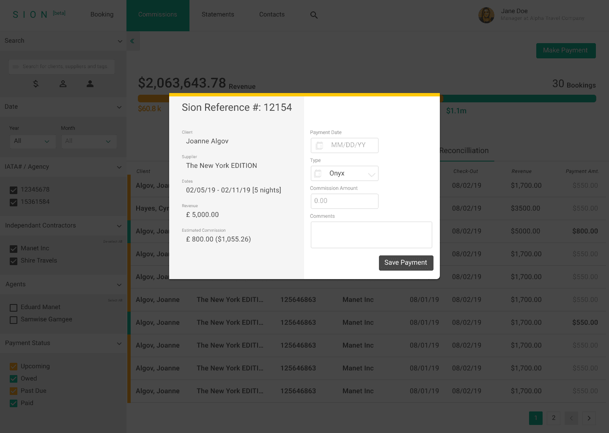Open the Commissions tab
Screen dimensions: 609x433
(x=158, y=15)
